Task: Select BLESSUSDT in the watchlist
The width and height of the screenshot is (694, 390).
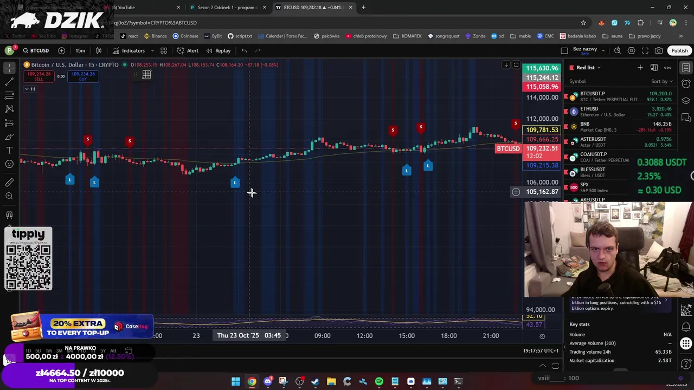Action: coord(621,172)
